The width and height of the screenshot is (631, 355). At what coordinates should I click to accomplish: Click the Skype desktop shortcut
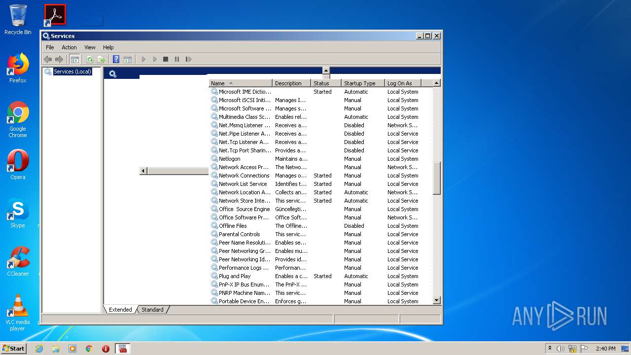18,213
